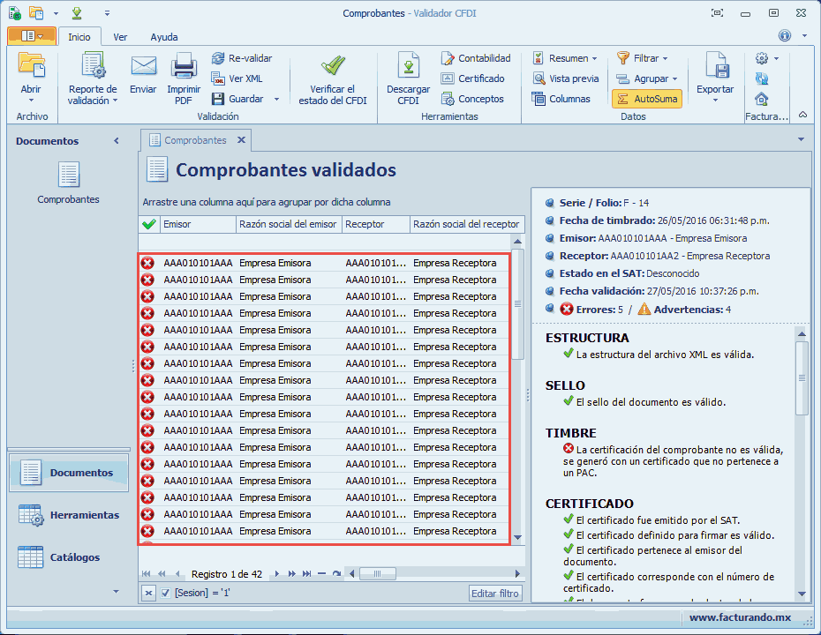
Task: Click the Imprimir PDF printer icon
Action: pyautogui.click(x=184, y=65)
